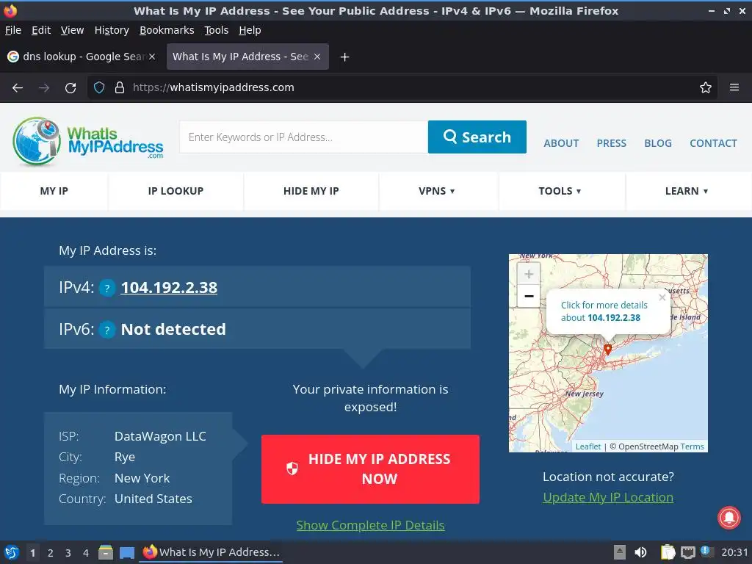This screenshot has height=564, width=752.
Task: Expand the LEARN dropdown menu
Action: tap(687, 191)
